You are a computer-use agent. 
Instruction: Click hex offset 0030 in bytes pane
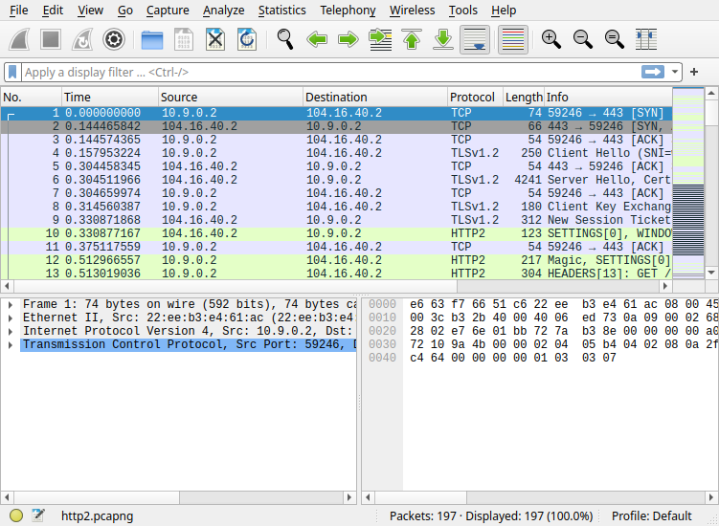click(382, 344)
